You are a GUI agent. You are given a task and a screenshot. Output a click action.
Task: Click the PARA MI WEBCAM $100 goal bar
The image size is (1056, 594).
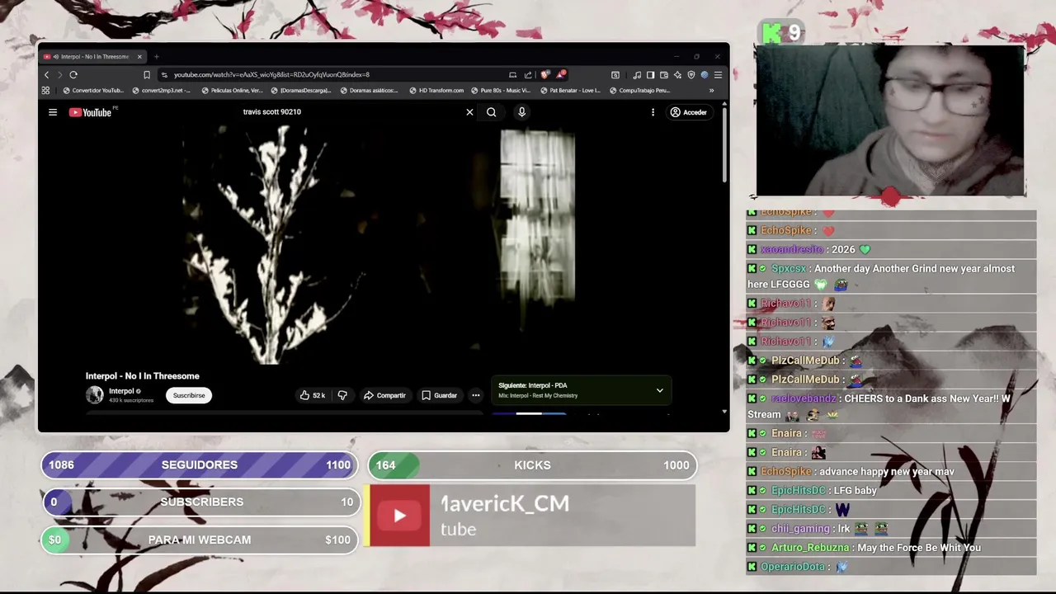200,540
